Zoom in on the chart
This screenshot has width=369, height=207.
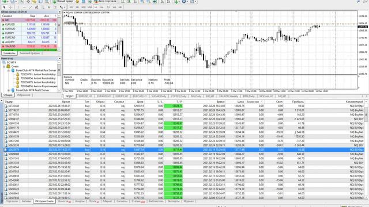pos(142,1)
